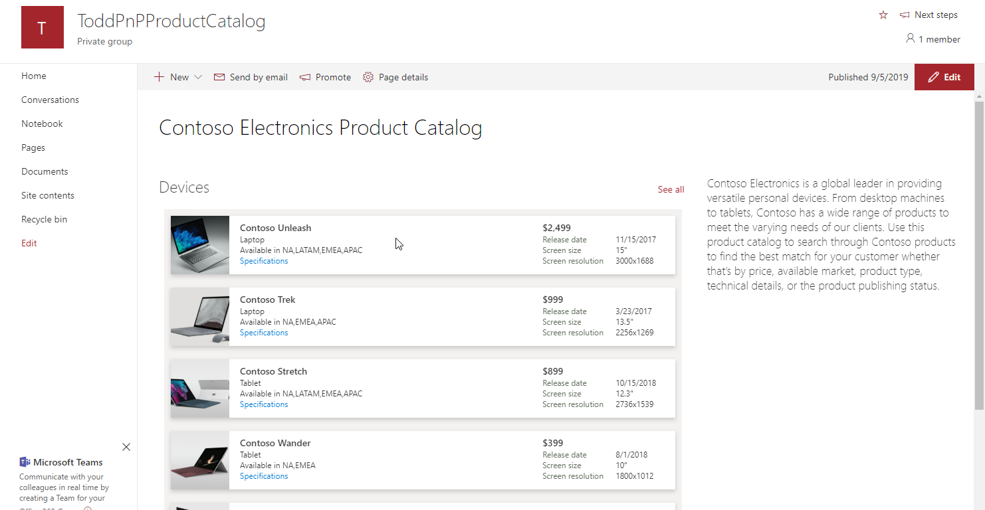
Task: Click Contoso Unleash laptop thumbnail
Action: click(x=200, y=245)
